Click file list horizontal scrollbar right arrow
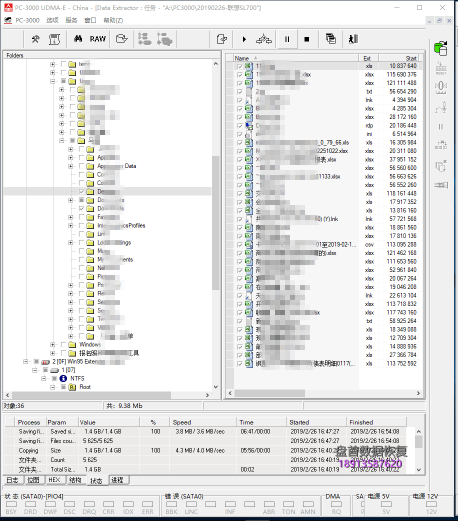The image size is (458, 521). [x=418, y=393]
